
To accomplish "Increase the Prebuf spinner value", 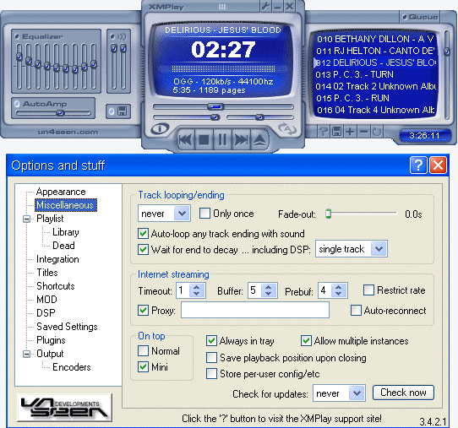I will (x=339, y=287).
